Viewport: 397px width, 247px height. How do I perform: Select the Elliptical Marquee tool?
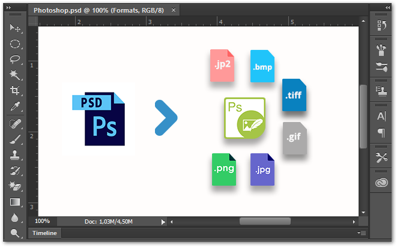pos(15,44)
